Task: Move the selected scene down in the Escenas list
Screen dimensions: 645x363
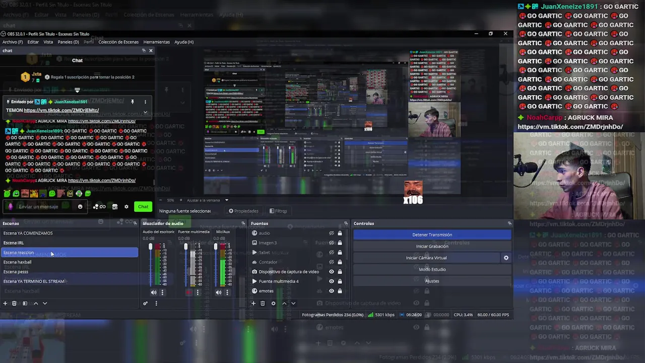Action: coord(45,304)
